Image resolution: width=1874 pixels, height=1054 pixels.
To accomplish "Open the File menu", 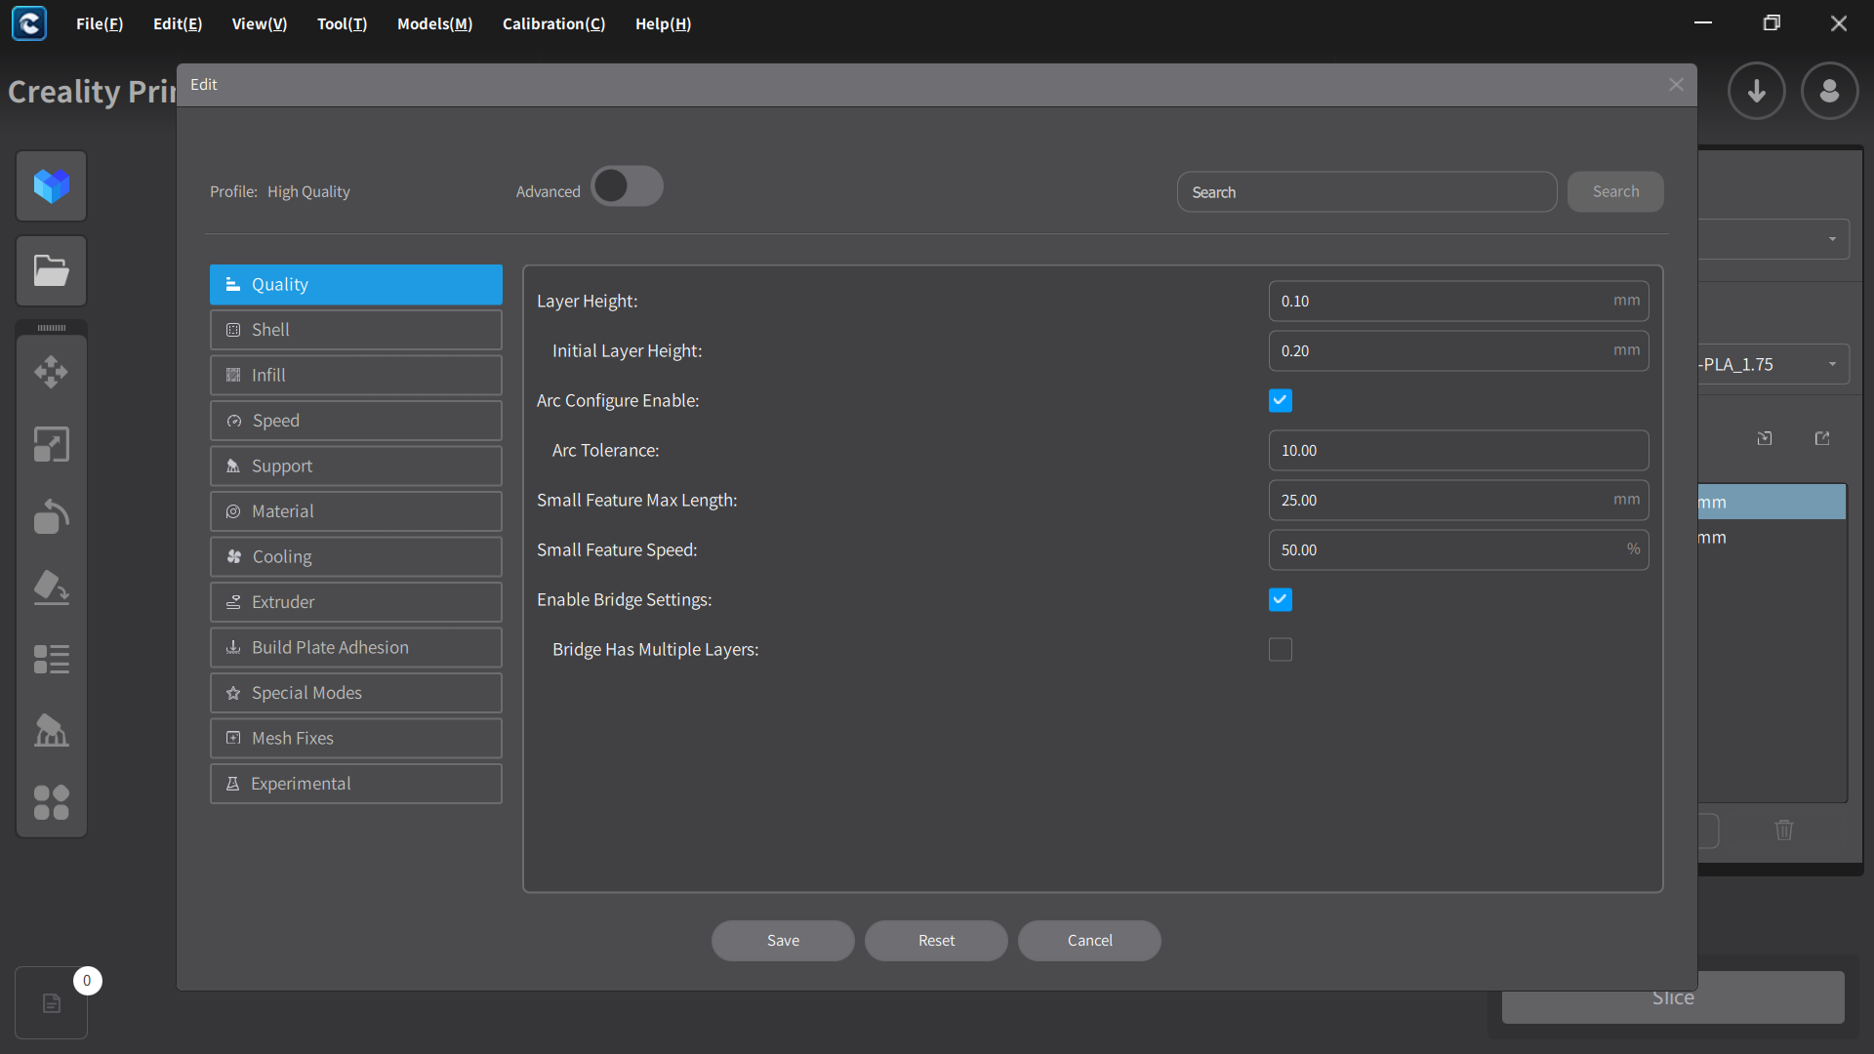I will 100,23.
